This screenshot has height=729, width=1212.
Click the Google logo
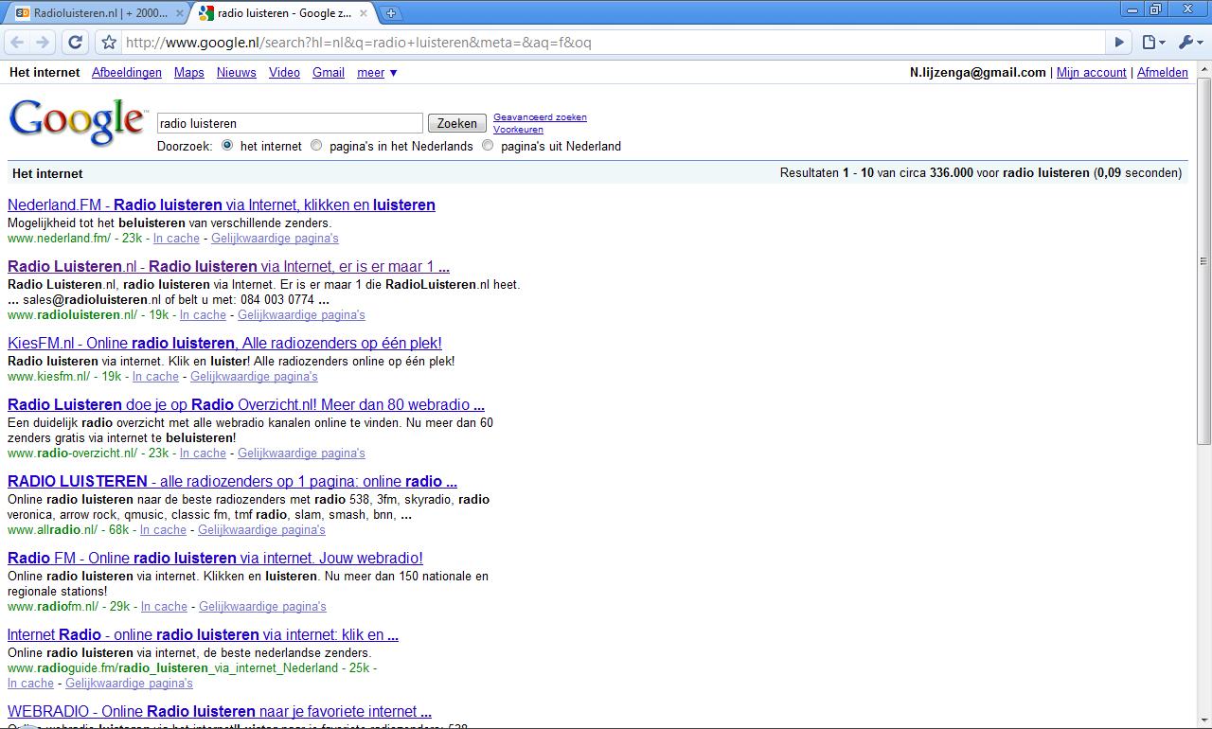(x=78, y=122)
